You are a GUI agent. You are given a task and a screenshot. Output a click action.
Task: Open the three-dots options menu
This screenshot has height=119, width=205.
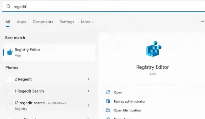pos(202,21)
